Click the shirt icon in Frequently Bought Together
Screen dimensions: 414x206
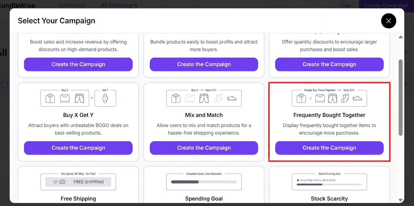[301, 98]
